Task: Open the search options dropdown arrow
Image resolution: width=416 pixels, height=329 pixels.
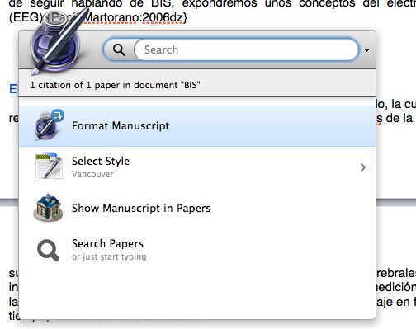Action: pyautogui.click(x=366, y=50)
